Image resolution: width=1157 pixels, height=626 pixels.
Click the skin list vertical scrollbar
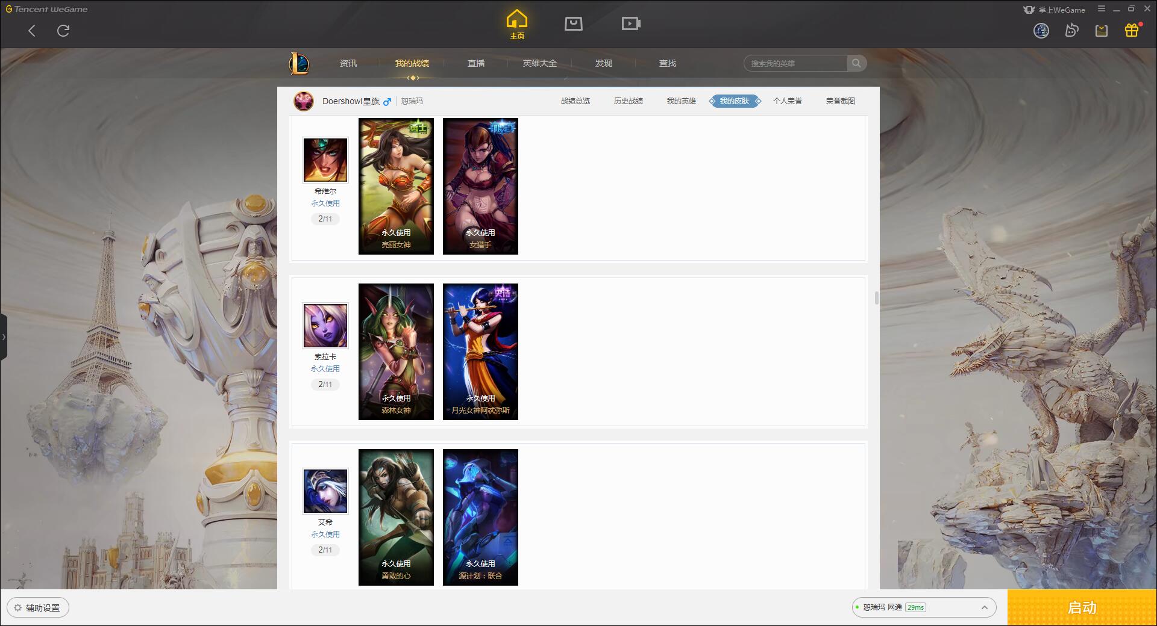pos(876,298)
